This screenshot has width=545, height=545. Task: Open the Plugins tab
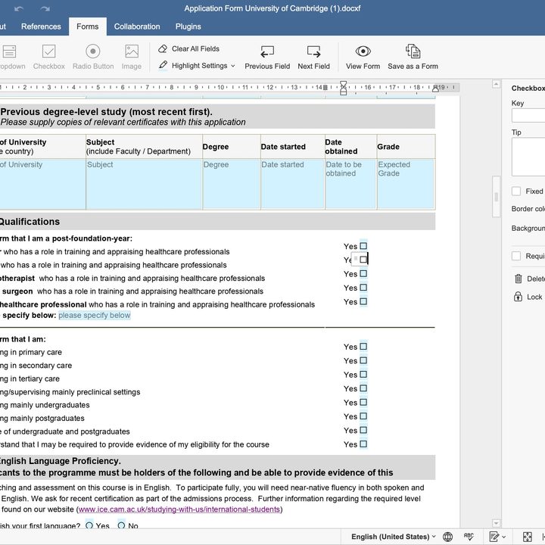[x=188, y=26]
